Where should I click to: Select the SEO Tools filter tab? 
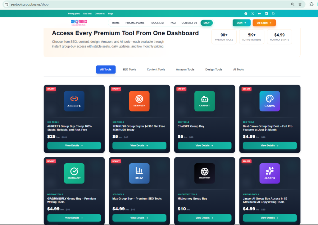point(129,69)
